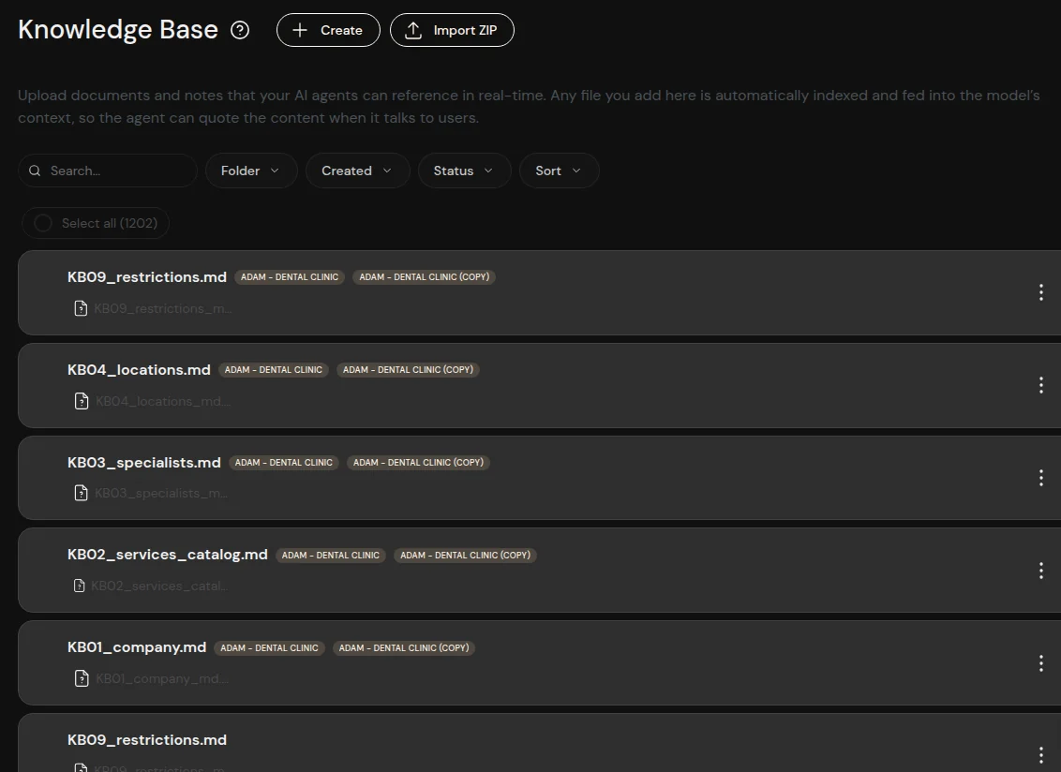This screenshot has width=1061, height=772.
Task: Click the faded "KB03_specialists_m..." file name
Action: (x=161, y=493)
